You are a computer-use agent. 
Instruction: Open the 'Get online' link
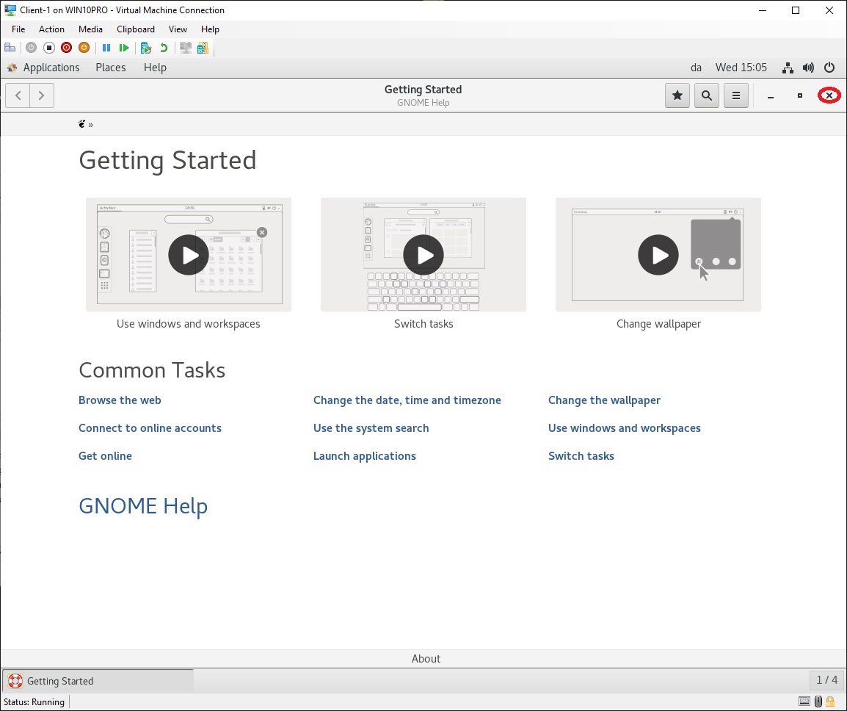[x=106, y=456]
